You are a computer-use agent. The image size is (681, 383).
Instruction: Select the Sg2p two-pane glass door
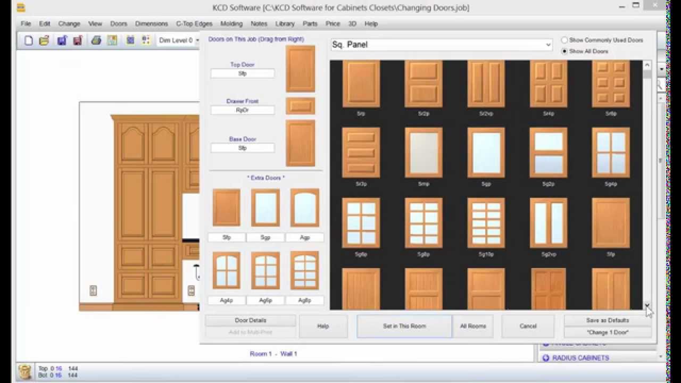[x=549, y=152]
